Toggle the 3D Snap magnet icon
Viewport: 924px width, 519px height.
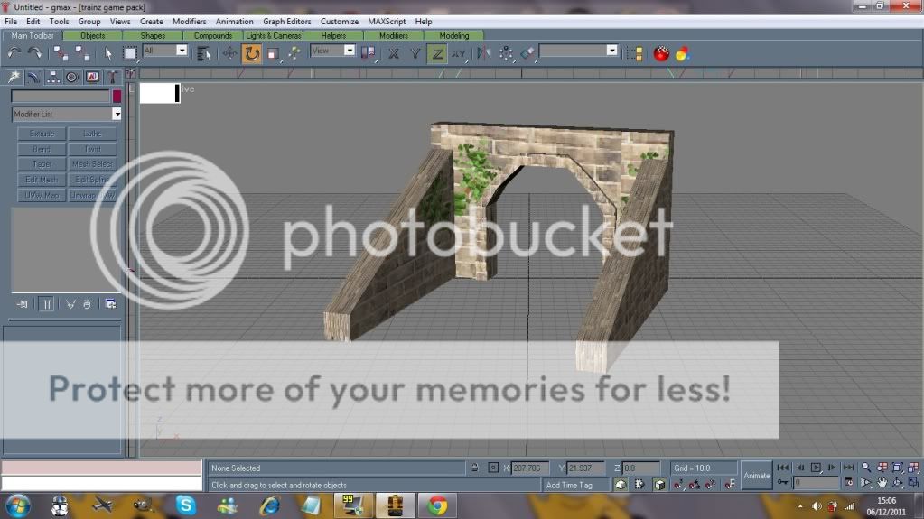(x=678, y=484)
